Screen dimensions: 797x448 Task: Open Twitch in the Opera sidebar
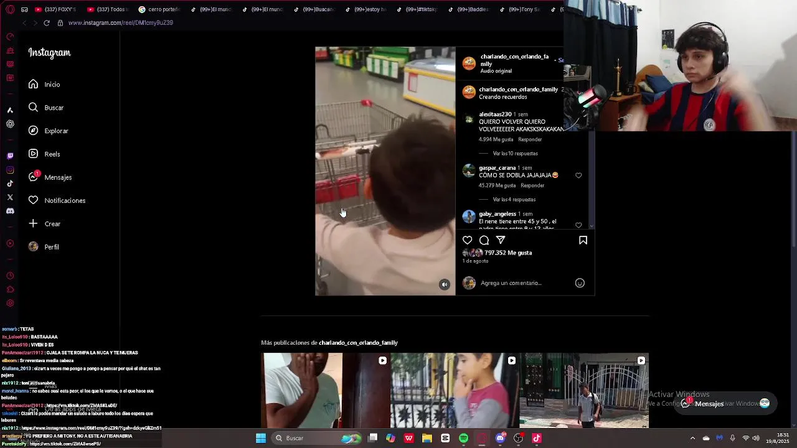(10, 156)
